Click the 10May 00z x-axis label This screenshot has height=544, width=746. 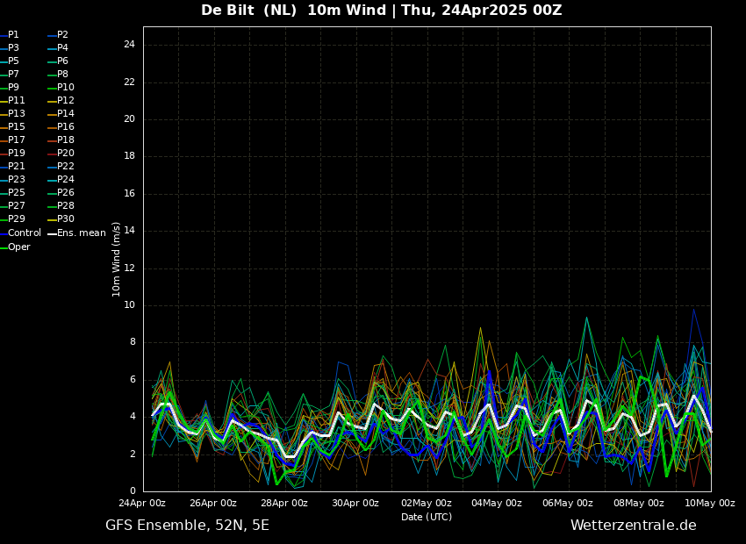(x=709, y=504)
